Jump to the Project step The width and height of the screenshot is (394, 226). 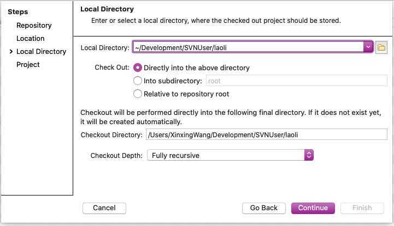[x=28, y=65]
